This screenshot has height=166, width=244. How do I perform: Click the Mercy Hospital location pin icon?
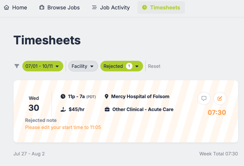107,96
